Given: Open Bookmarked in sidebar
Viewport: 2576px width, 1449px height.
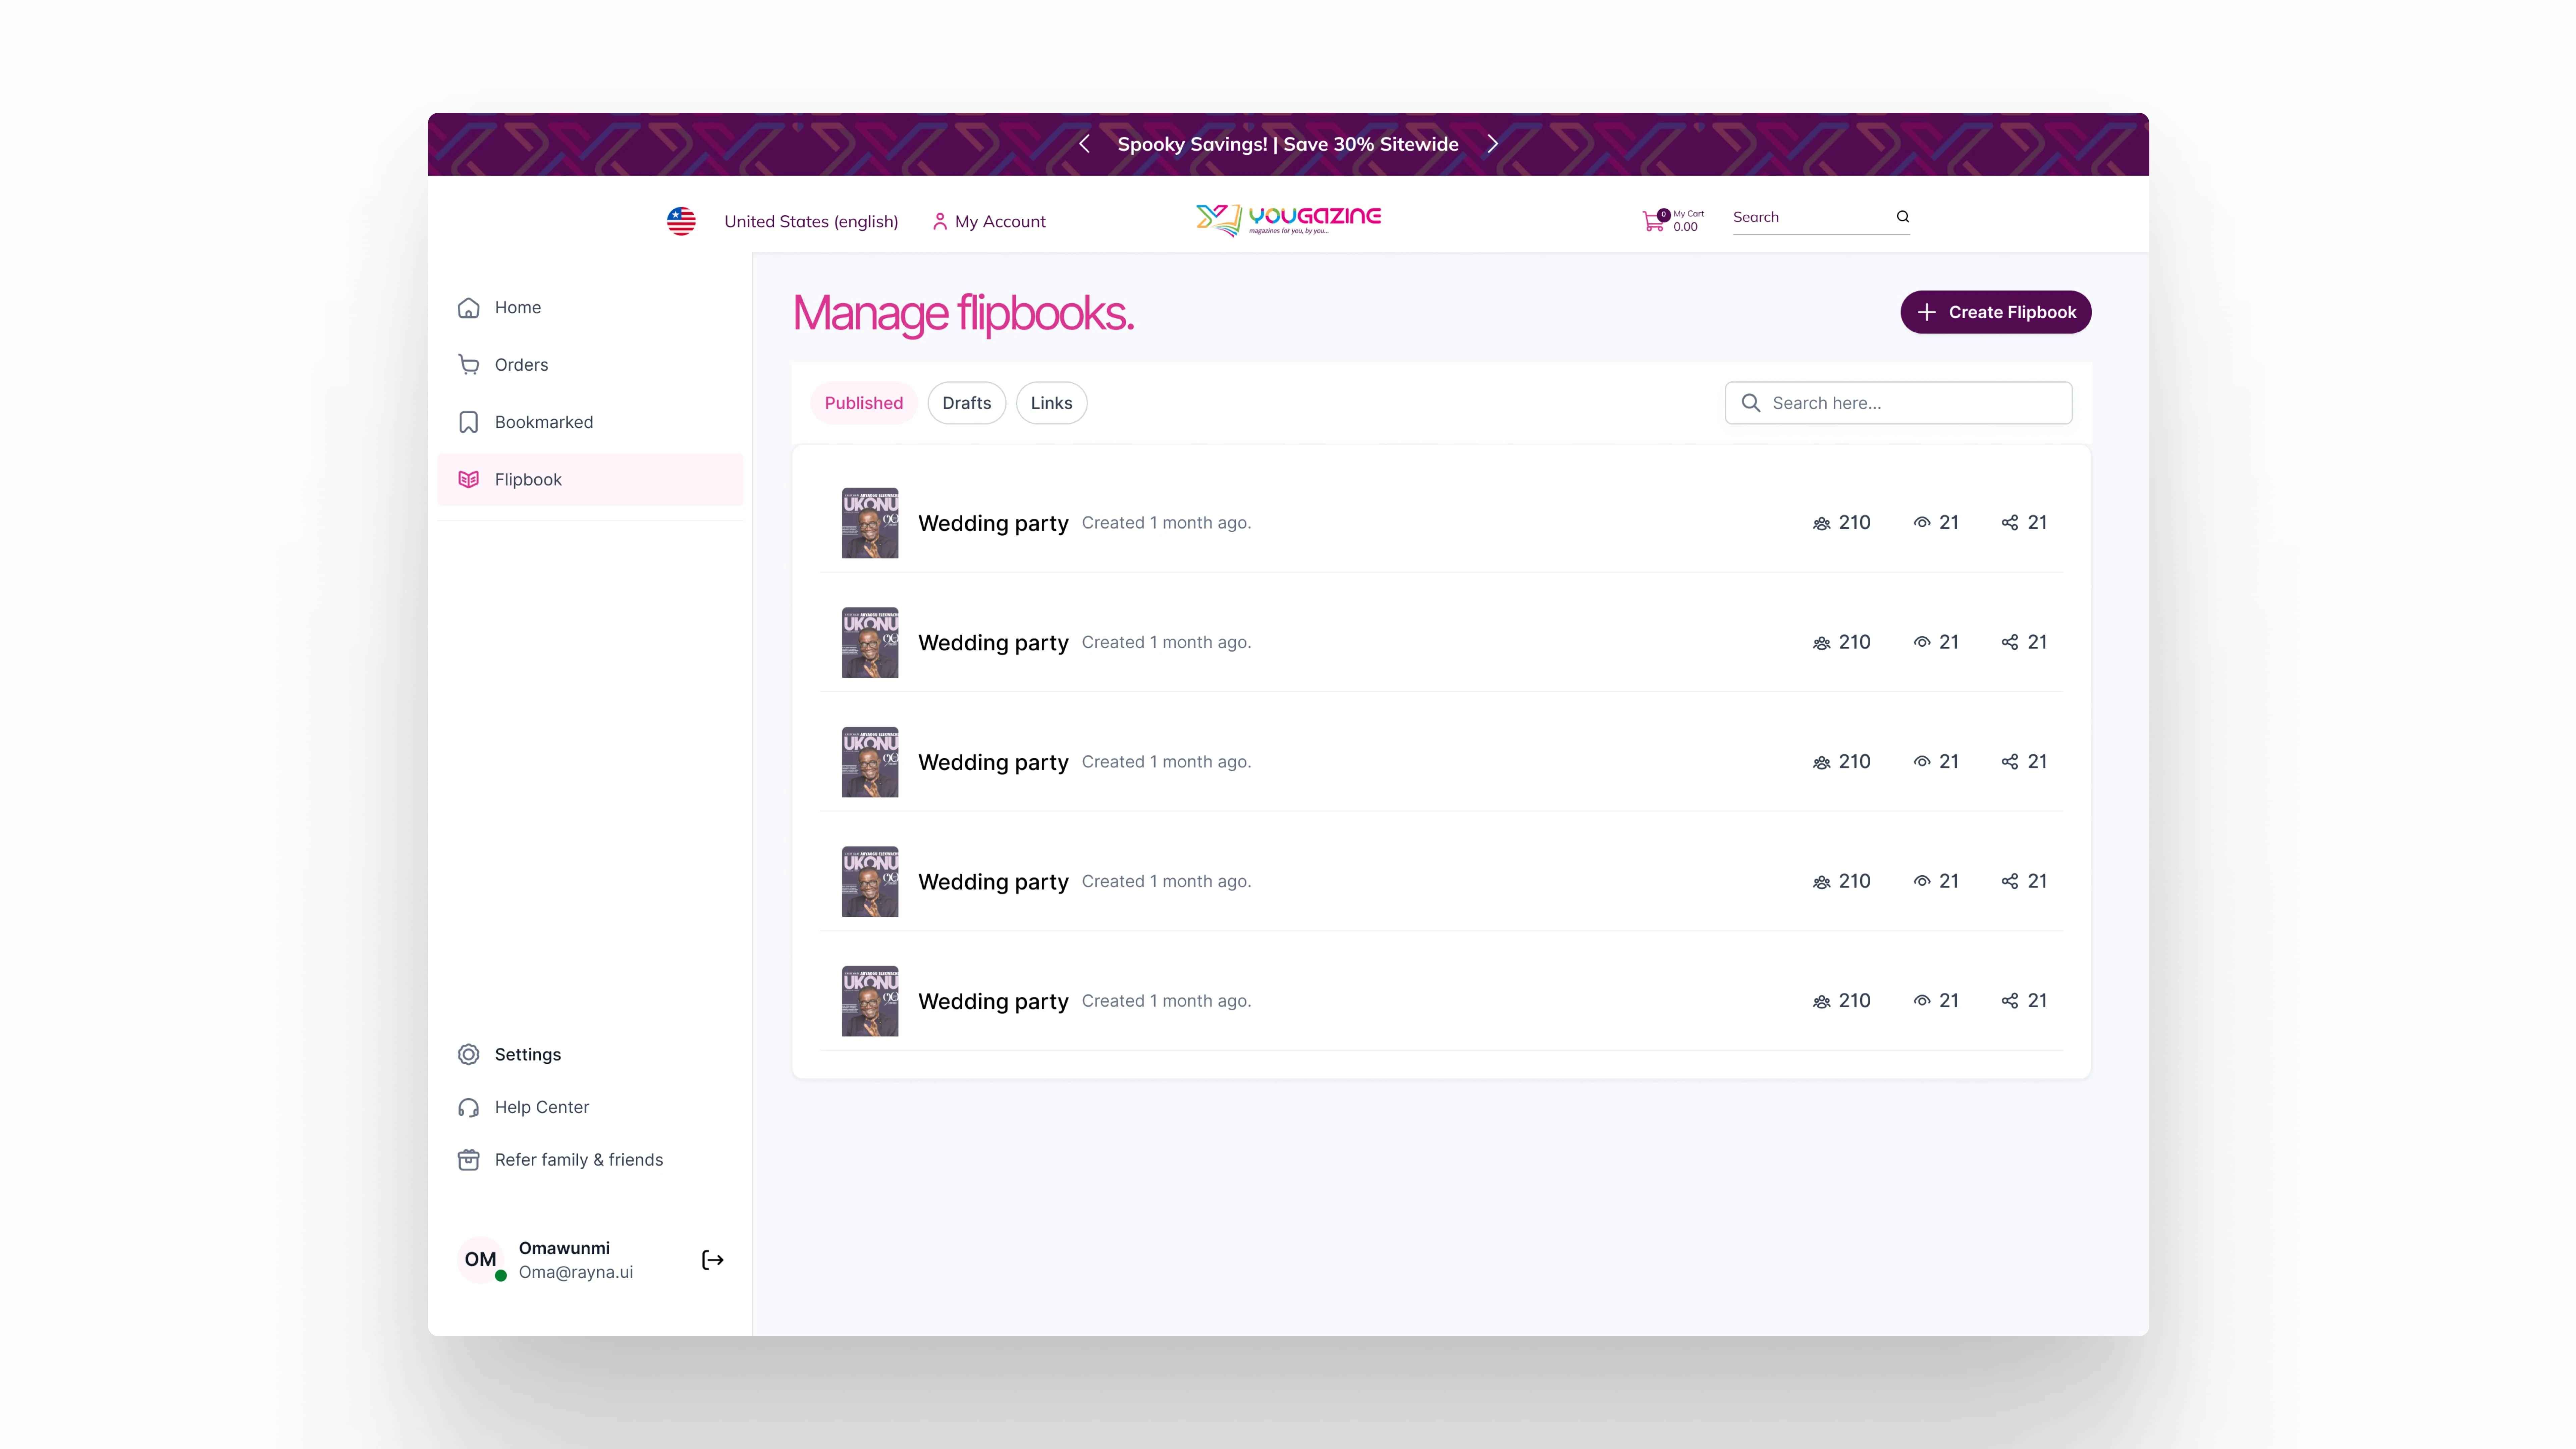Looking at the screenshot, I should [590, 422].
